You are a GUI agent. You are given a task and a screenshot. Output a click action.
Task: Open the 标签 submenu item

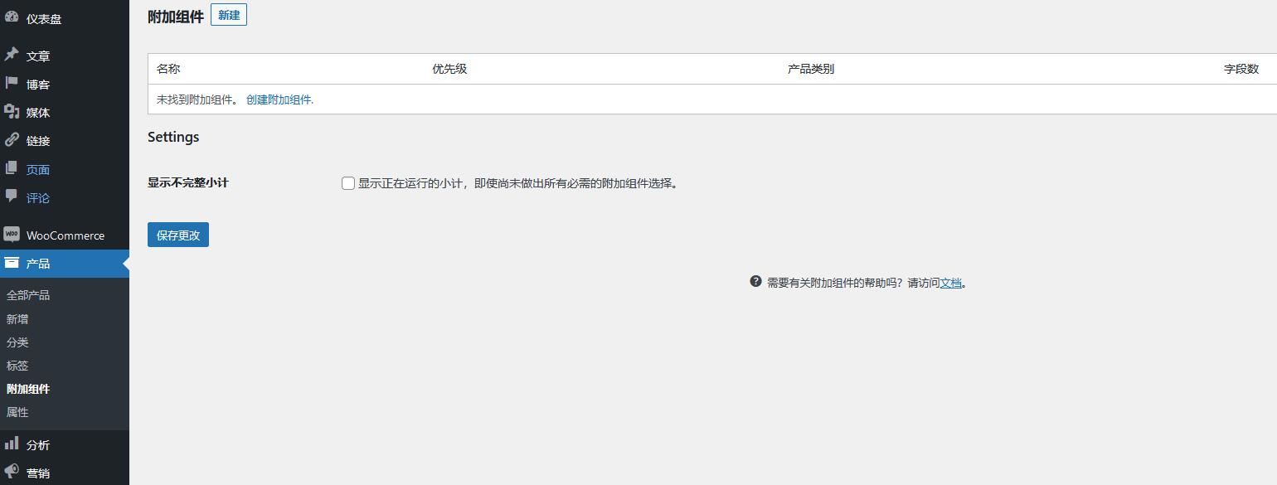(17, 366)
